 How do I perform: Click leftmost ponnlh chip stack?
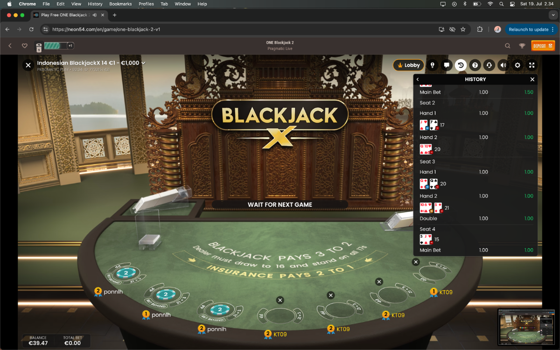pos(125,273)
